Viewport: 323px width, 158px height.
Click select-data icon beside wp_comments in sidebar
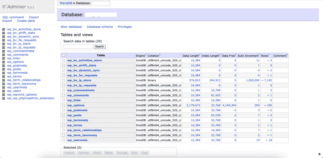[3, 55]
